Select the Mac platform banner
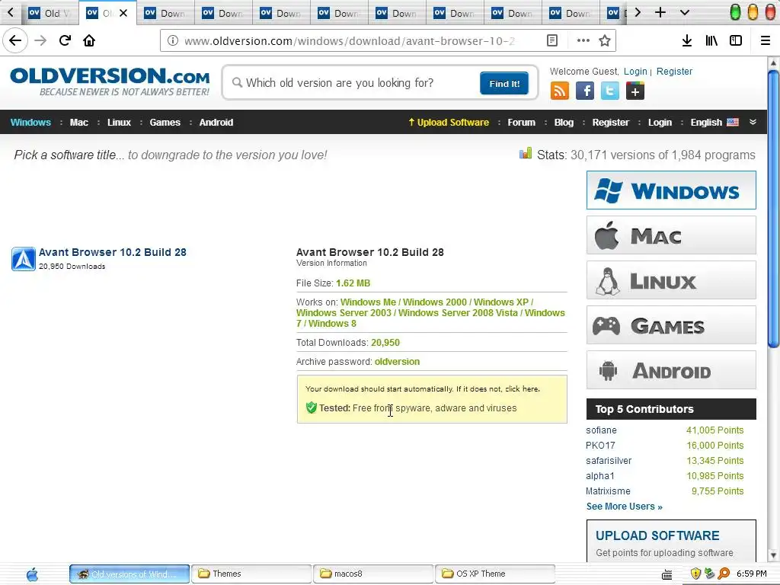 point(671,235)
